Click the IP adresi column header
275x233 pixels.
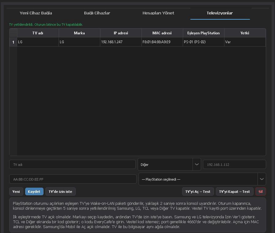[x=121, y=33]
